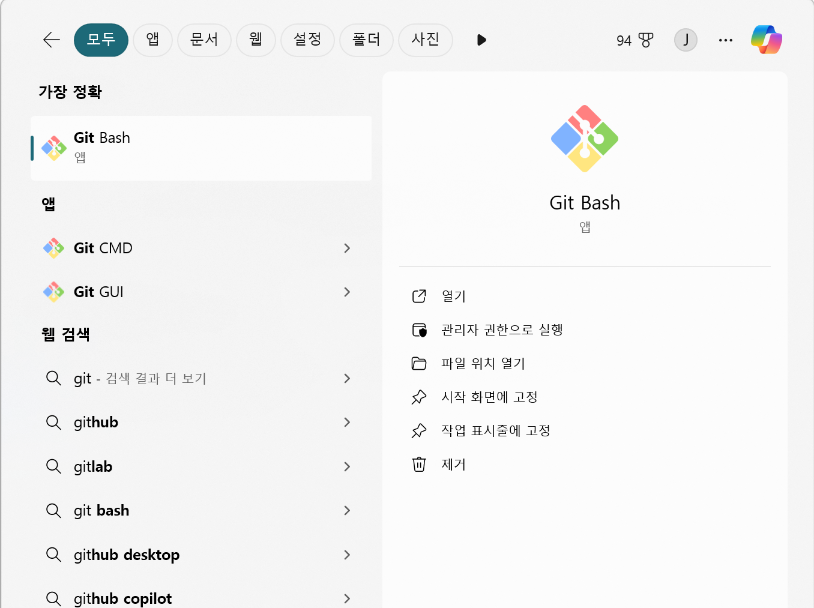Expand the github suggestion chevron
Screen dimensions: 814x608
347,422
